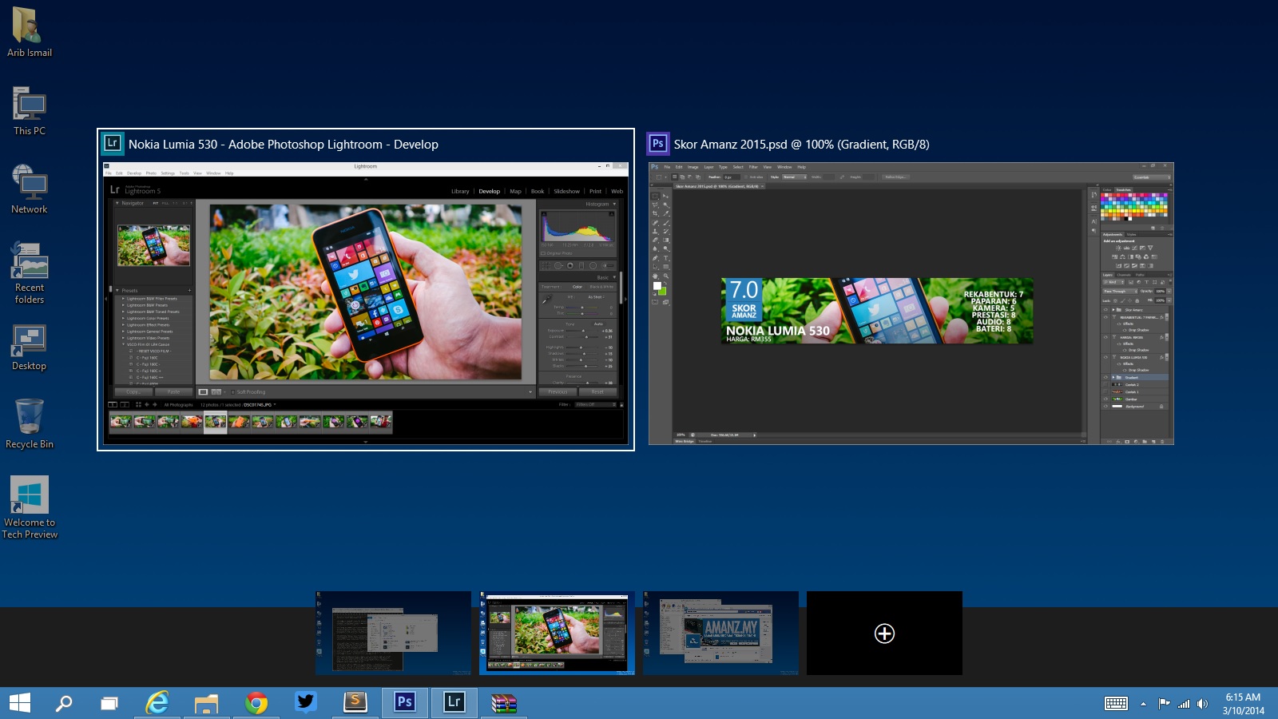Toggle the Task View taskbar button
This screenshot has height=719, width=1278.
click(x=109, y=703)
